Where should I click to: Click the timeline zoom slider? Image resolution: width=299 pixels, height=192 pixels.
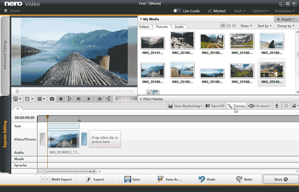45,171
